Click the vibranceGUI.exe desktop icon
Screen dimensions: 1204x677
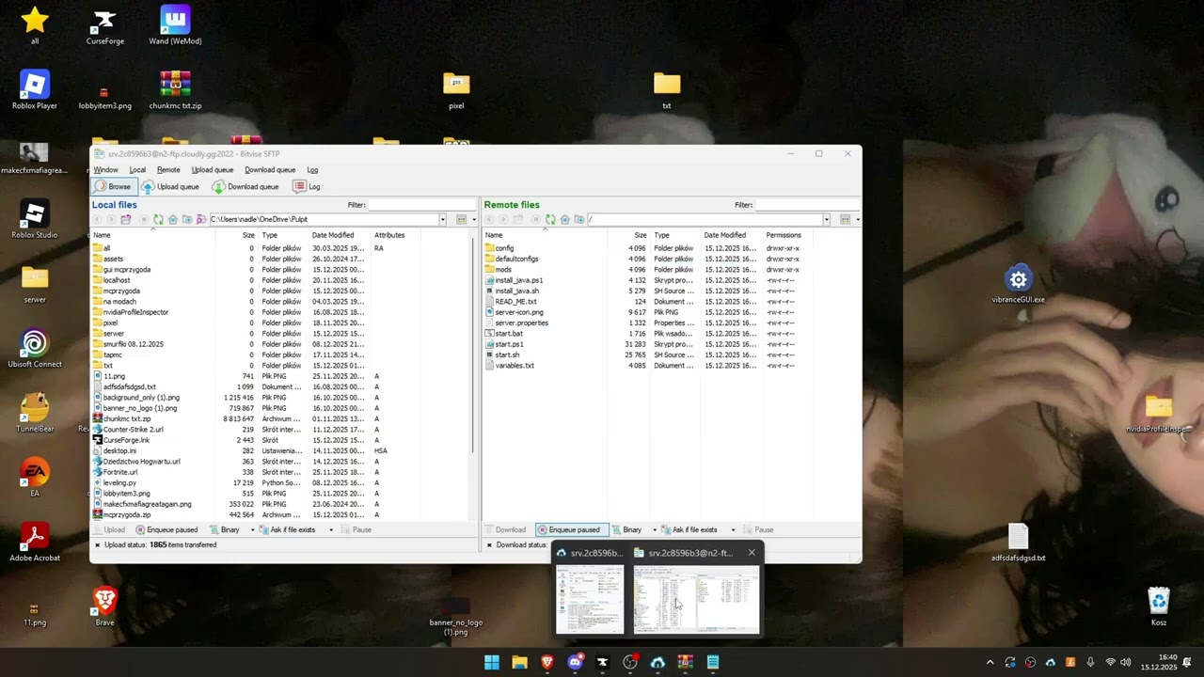(1018, 284)
